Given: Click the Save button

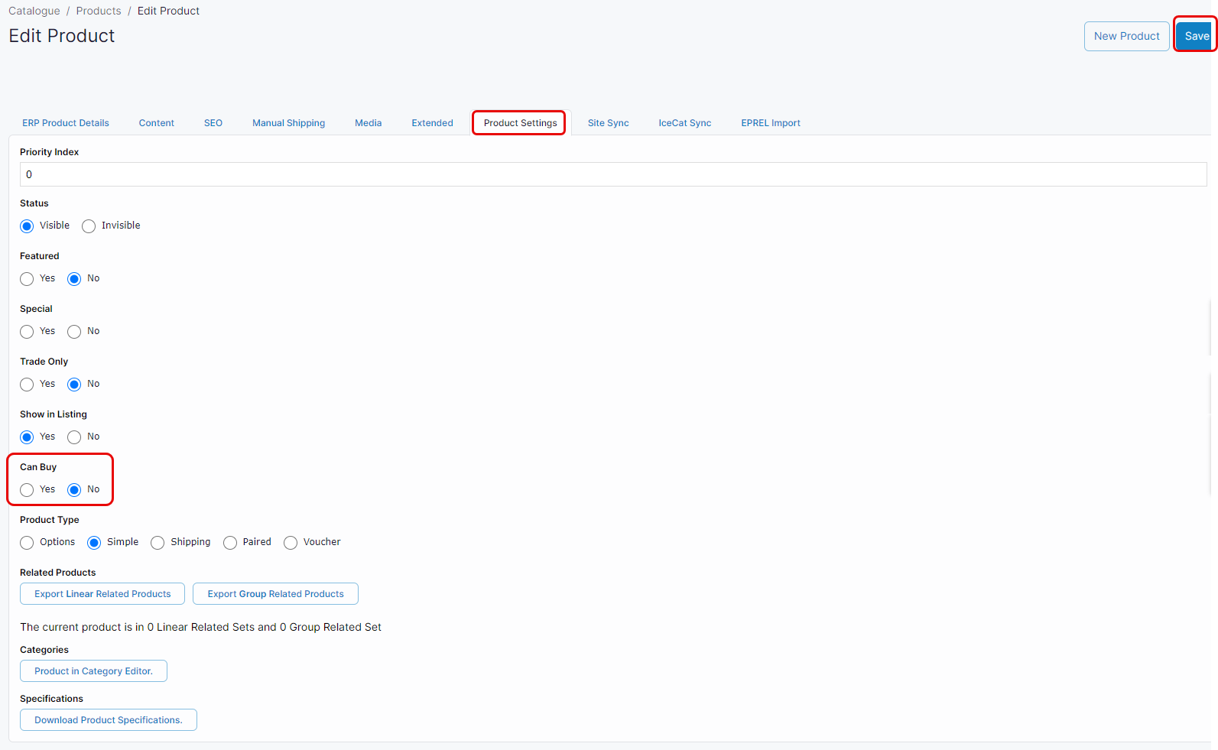Looking at the screenshot, I should coord(1196,36).
